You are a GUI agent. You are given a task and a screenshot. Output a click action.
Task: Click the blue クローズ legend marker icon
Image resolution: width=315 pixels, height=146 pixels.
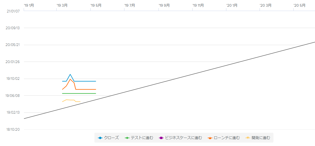pyautogui.click(x=100, y=138)
